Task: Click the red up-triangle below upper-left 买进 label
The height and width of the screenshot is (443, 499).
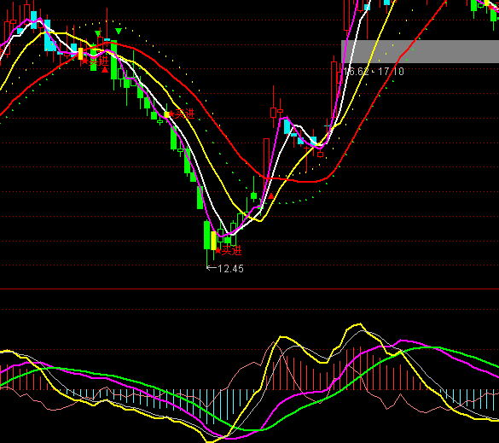Action: (105, 69)
